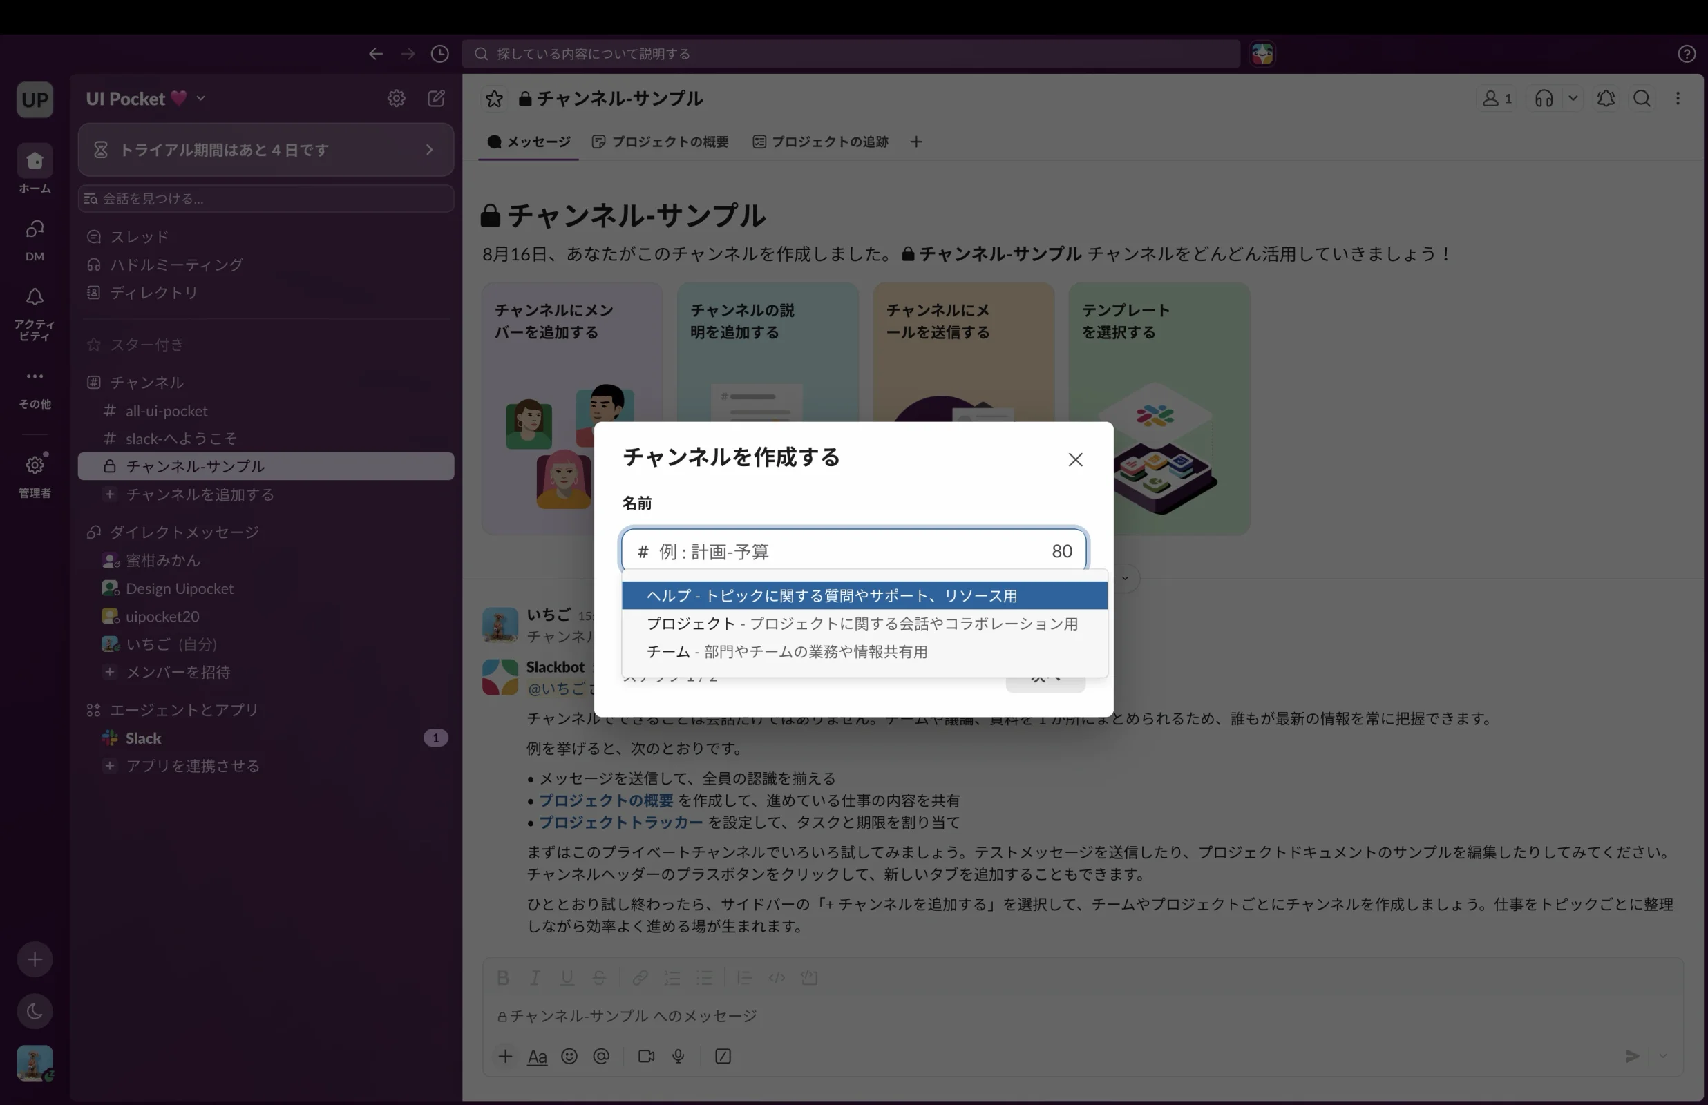Open チャンネルにメールを送信する card
The width and height of the screenshot is (1708, 1105).
[963, 352]
